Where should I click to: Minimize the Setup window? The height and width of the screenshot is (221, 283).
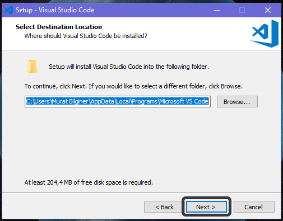coord(217,10)
